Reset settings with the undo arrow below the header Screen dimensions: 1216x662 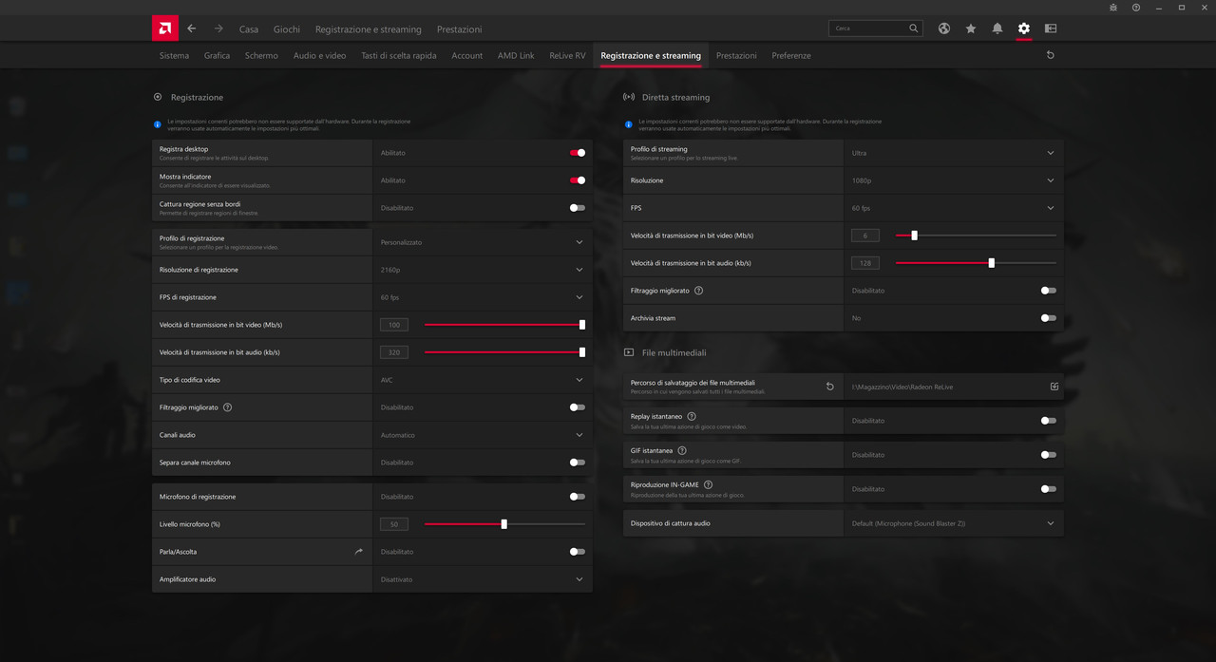coord(1050,55)
